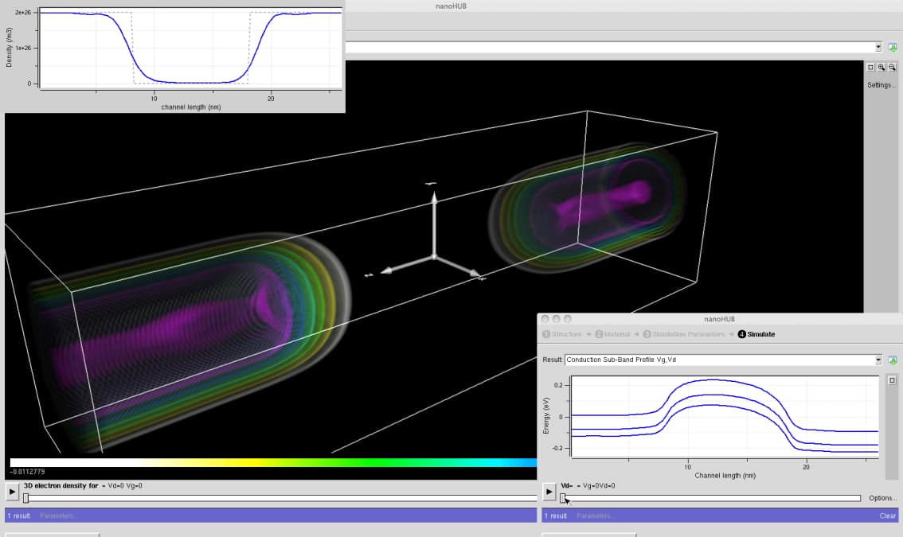Reset the 3D view to default
The height and width of the screenshot is (537, 903).
point(870,68)
